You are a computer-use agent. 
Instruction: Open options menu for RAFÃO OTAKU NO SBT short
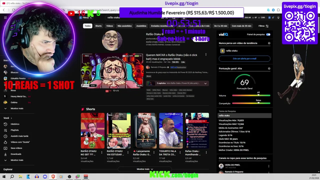point(102,152)
